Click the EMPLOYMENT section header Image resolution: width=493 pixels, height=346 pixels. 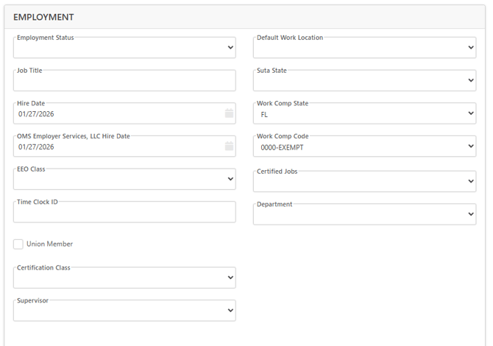[x=43, y=17]
